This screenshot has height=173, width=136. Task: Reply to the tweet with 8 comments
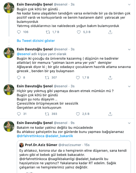click(x=19, y=78)
